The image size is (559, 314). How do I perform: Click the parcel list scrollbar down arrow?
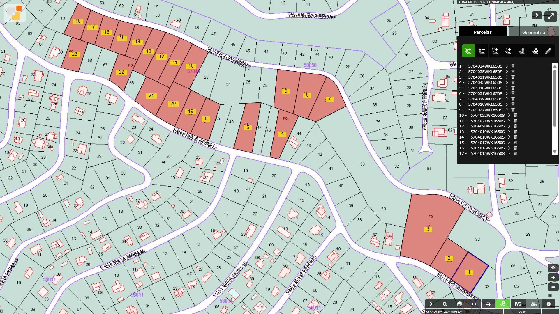tap(555, 152)
